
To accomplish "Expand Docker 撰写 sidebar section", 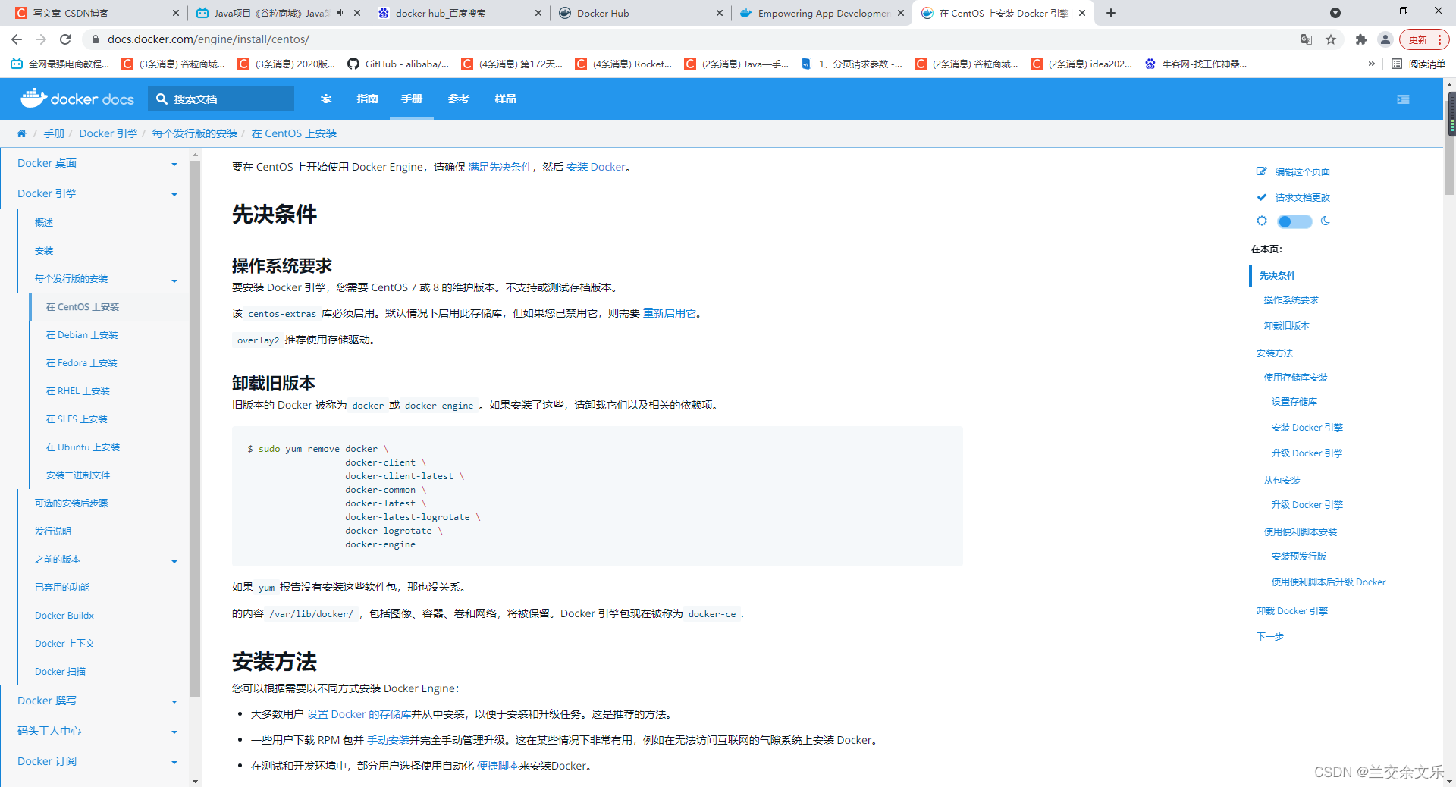I will (174, 701).
